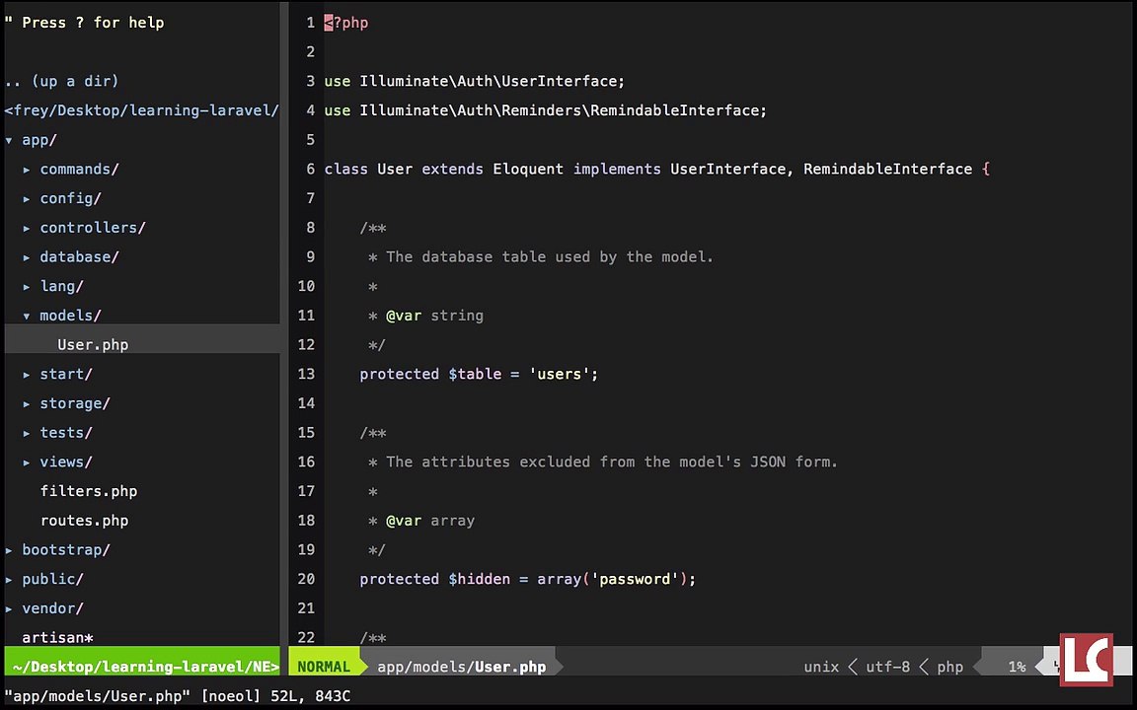Image resolution: width=1137 pixels, height=710 pixels.
Task: Click the unix file format indicator
Action: 821,667
